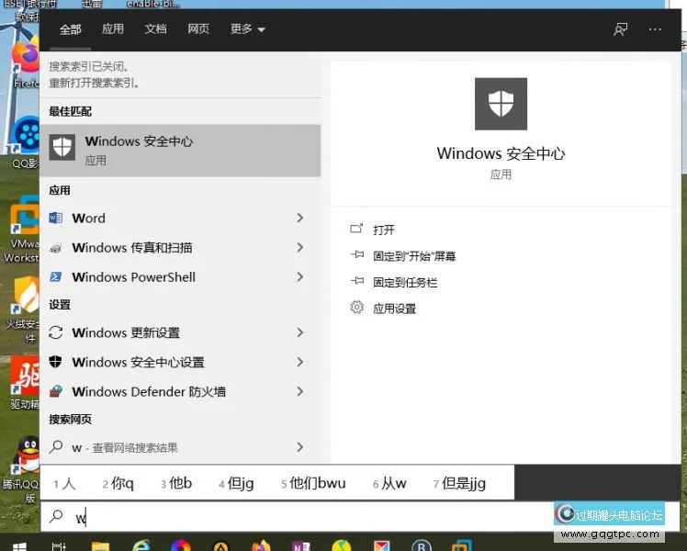The image size is (687, 551).
Task: Pick IME candidate 2 你q
Action: point(118,484)
